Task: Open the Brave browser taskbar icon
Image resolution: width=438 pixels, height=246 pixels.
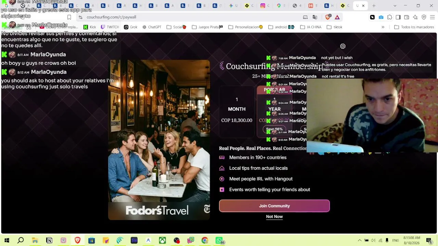Action: click(x=77, y=241)
